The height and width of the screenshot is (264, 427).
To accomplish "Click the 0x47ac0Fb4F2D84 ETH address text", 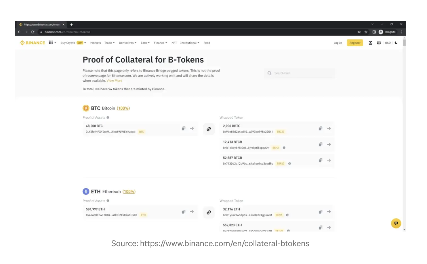I will 112,215.
